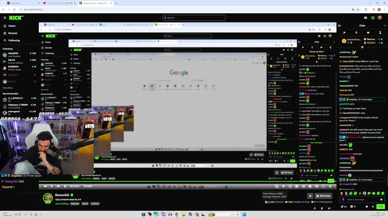Click the Gift Subs button
Image resolution: width=388 pixels, height=218 pixels.
click(323, 196)
